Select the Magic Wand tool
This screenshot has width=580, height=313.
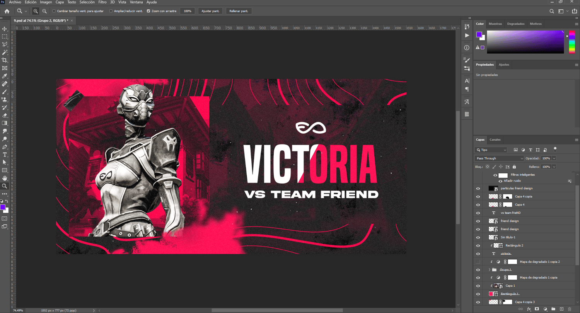coord(5,52)
